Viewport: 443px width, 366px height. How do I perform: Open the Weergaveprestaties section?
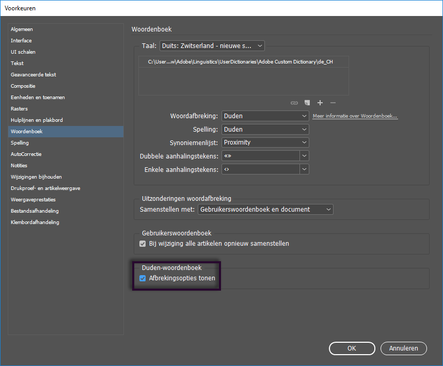(66, 200)
